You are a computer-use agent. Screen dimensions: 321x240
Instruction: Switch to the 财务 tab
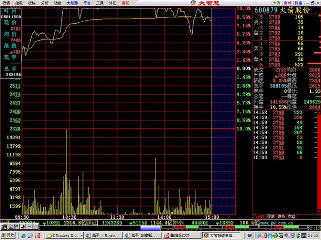click(x=281, y=216)
